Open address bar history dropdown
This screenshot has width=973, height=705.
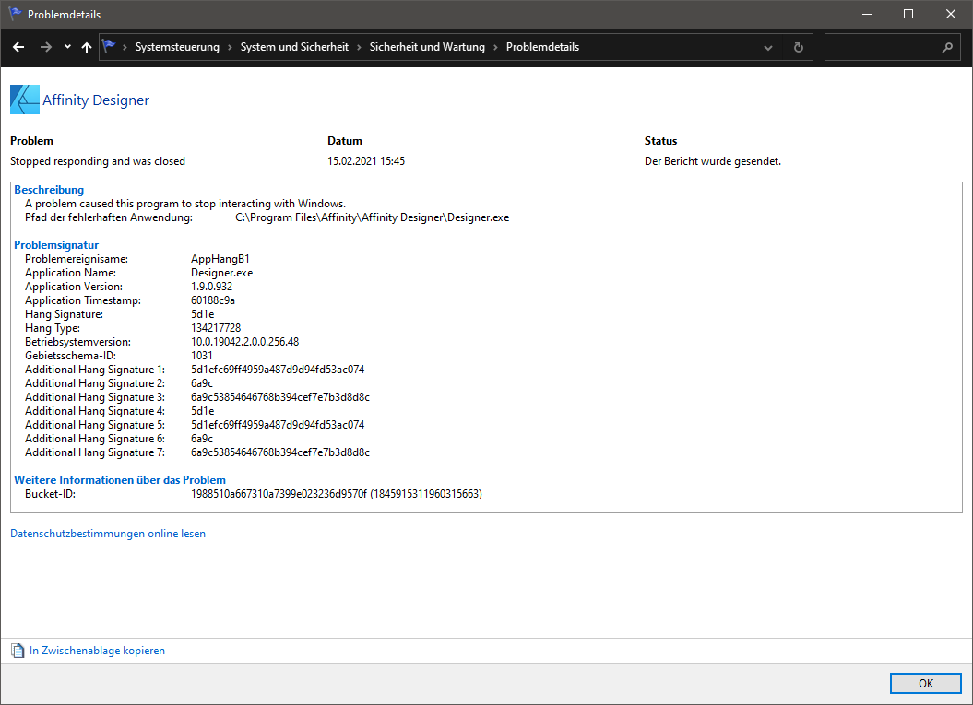click(768, 48)
